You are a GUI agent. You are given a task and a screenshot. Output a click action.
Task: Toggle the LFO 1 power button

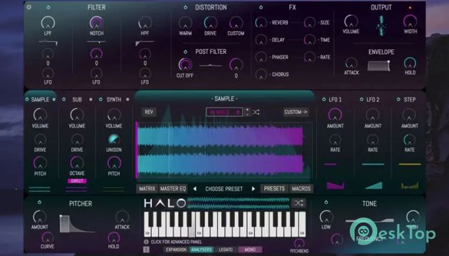pos(324,99)
